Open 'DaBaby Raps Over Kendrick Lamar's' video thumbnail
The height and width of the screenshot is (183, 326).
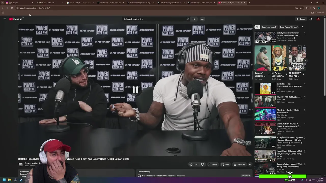tap(265, 38)
